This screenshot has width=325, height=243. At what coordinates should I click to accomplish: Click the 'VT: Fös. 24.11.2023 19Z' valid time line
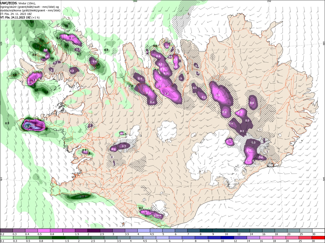click(15, 17)
